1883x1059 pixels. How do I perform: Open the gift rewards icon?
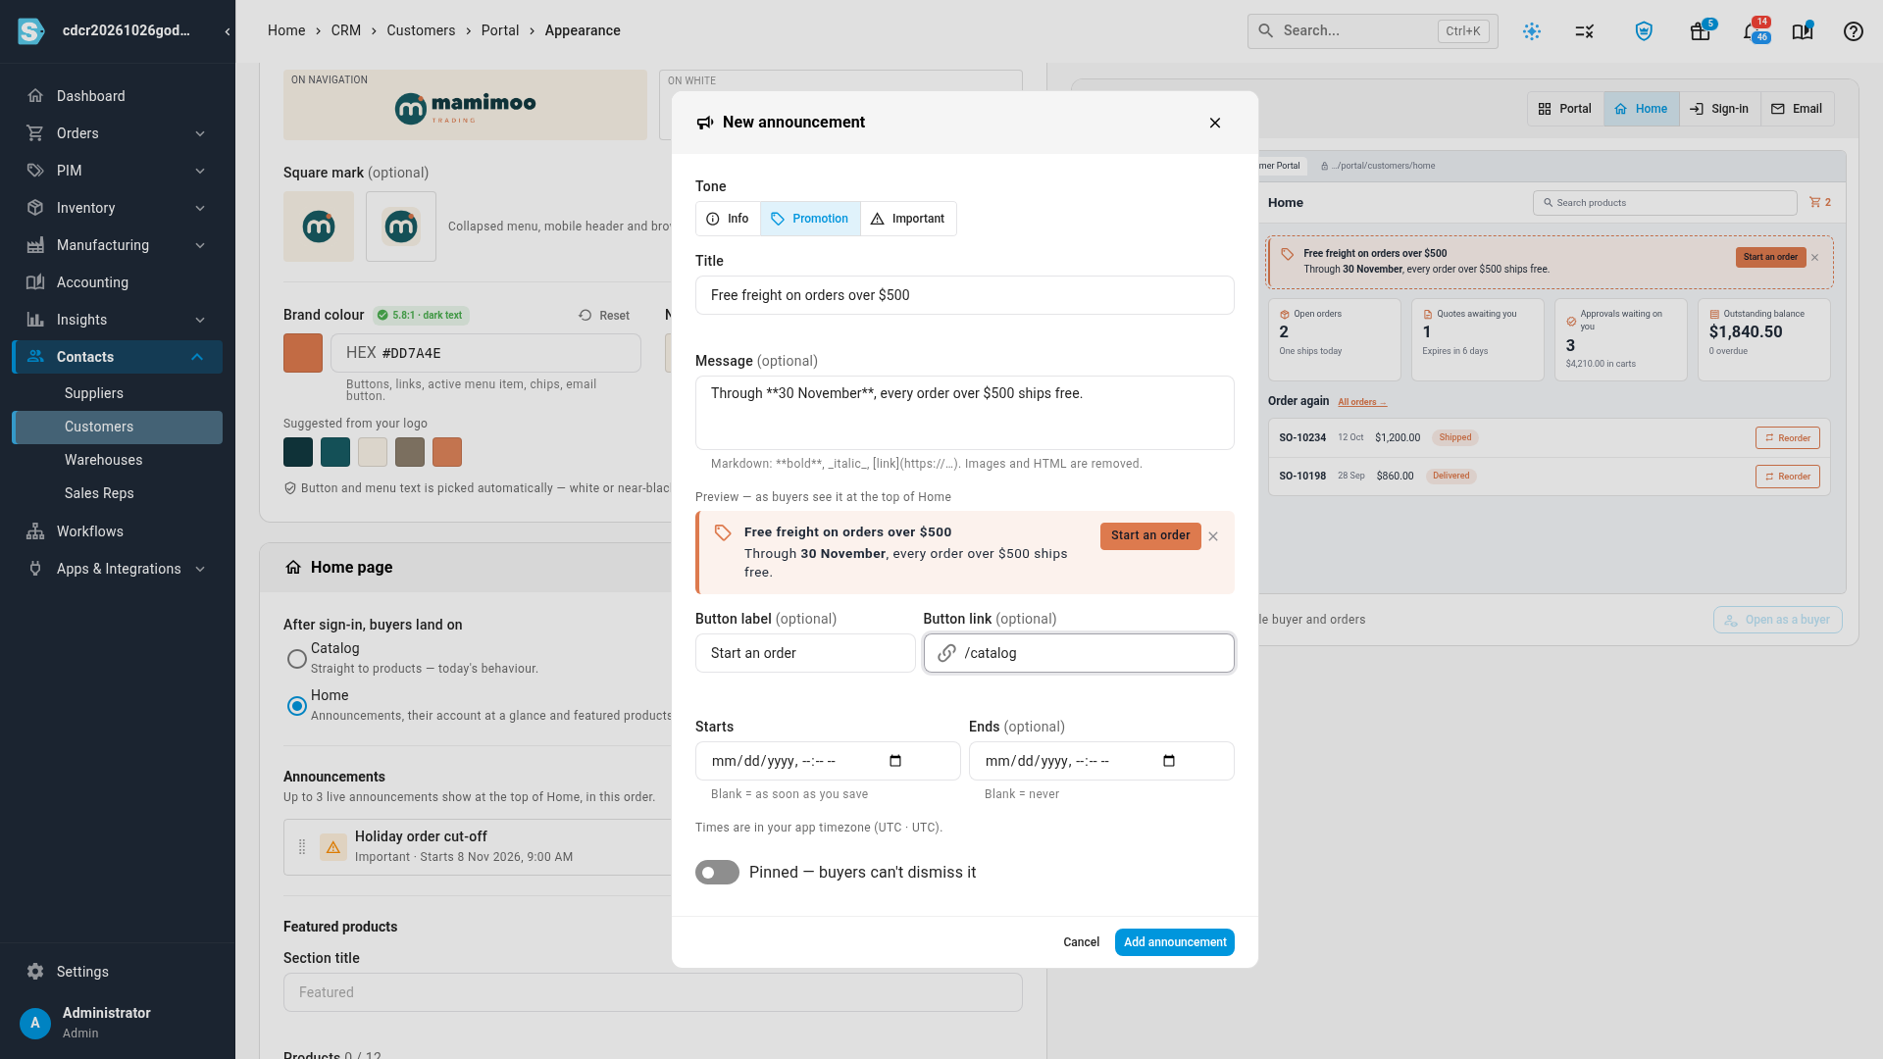(x=1701, y=31)
